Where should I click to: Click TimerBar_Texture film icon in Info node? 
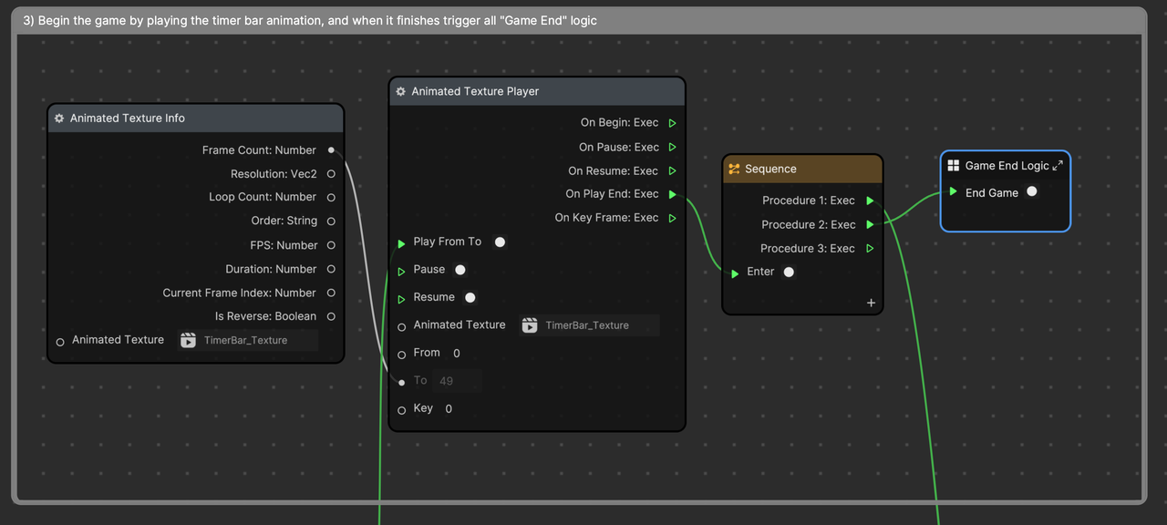pos(189,340)
